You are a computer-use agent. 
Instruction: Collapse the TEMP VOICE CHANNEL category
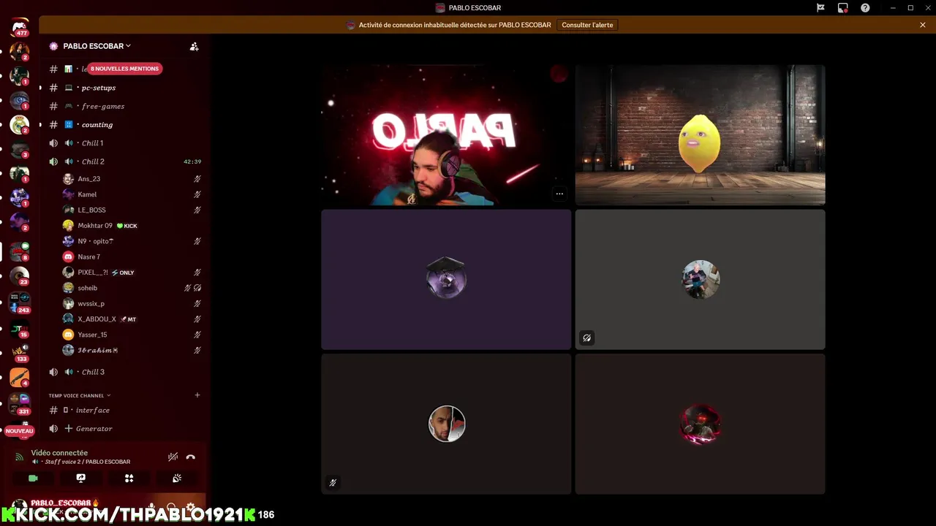pos(80,395)
